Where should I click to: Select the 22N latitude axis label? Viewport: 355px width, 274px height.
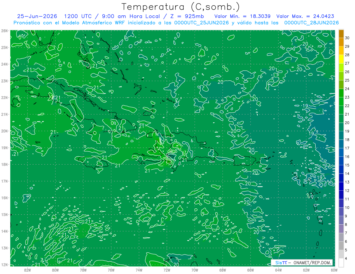4,98
